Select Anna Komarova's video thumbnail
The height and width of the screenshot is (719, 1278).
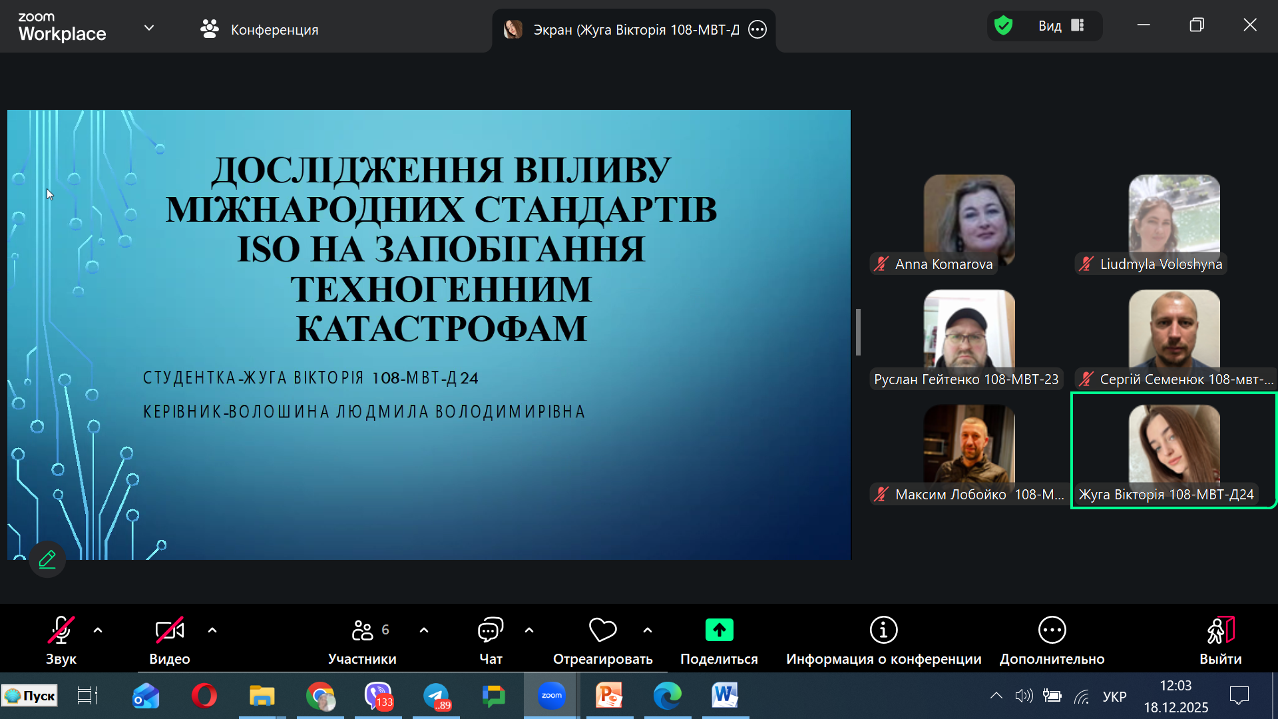point(968,220)
